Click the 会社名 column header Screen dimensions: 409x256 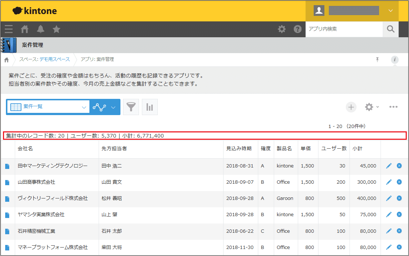pyautogui.click(x=25, y=148)
